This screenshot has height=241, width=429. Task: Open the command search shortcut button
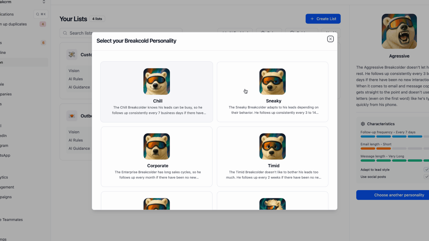tap(41, 14)
